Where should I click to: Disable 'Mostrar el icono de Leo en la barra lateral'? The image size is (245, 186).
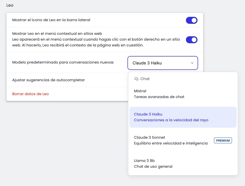point(192,20)
